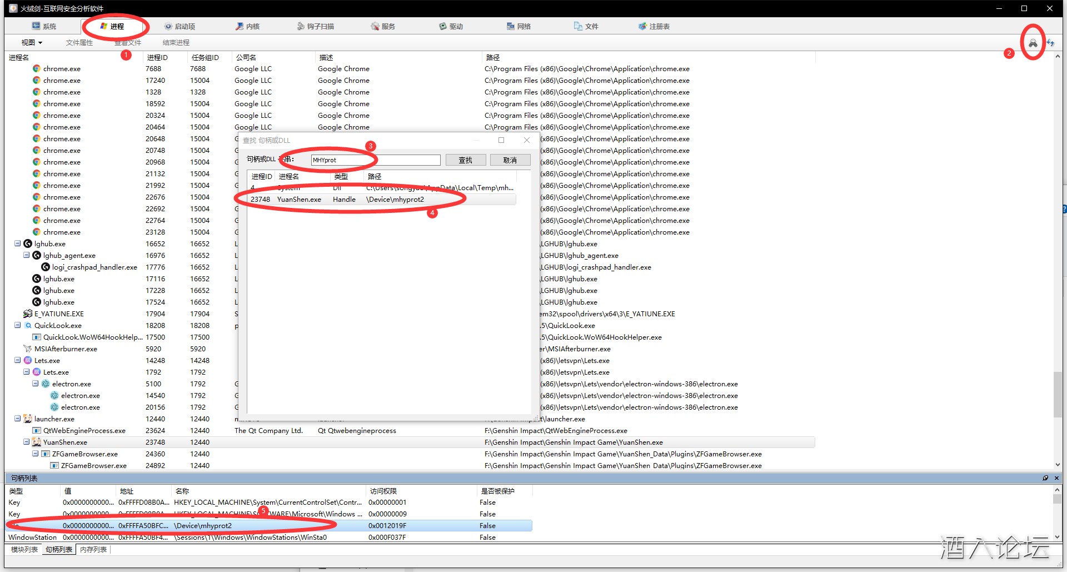Image resolution: width=1067 pixels, height=572 pixels.
Task: Collapse the ZFGameBrowser.exe 24360 node
Action: pos(36,454)
